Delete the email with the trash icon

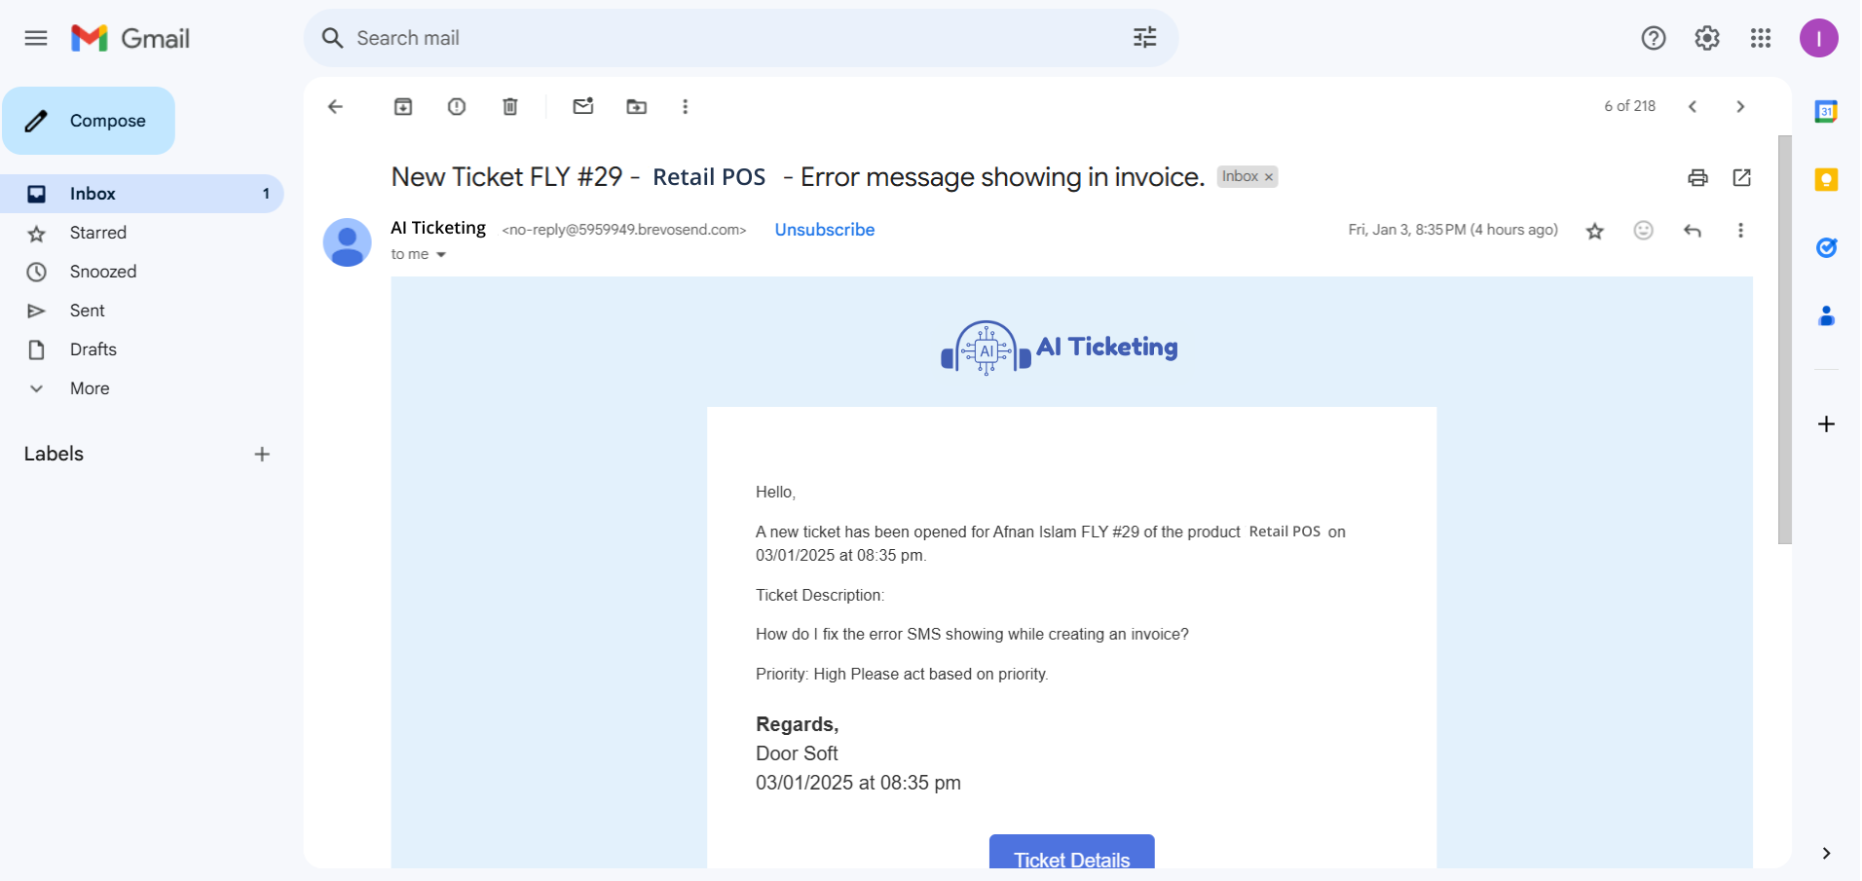tap(510, 107)
